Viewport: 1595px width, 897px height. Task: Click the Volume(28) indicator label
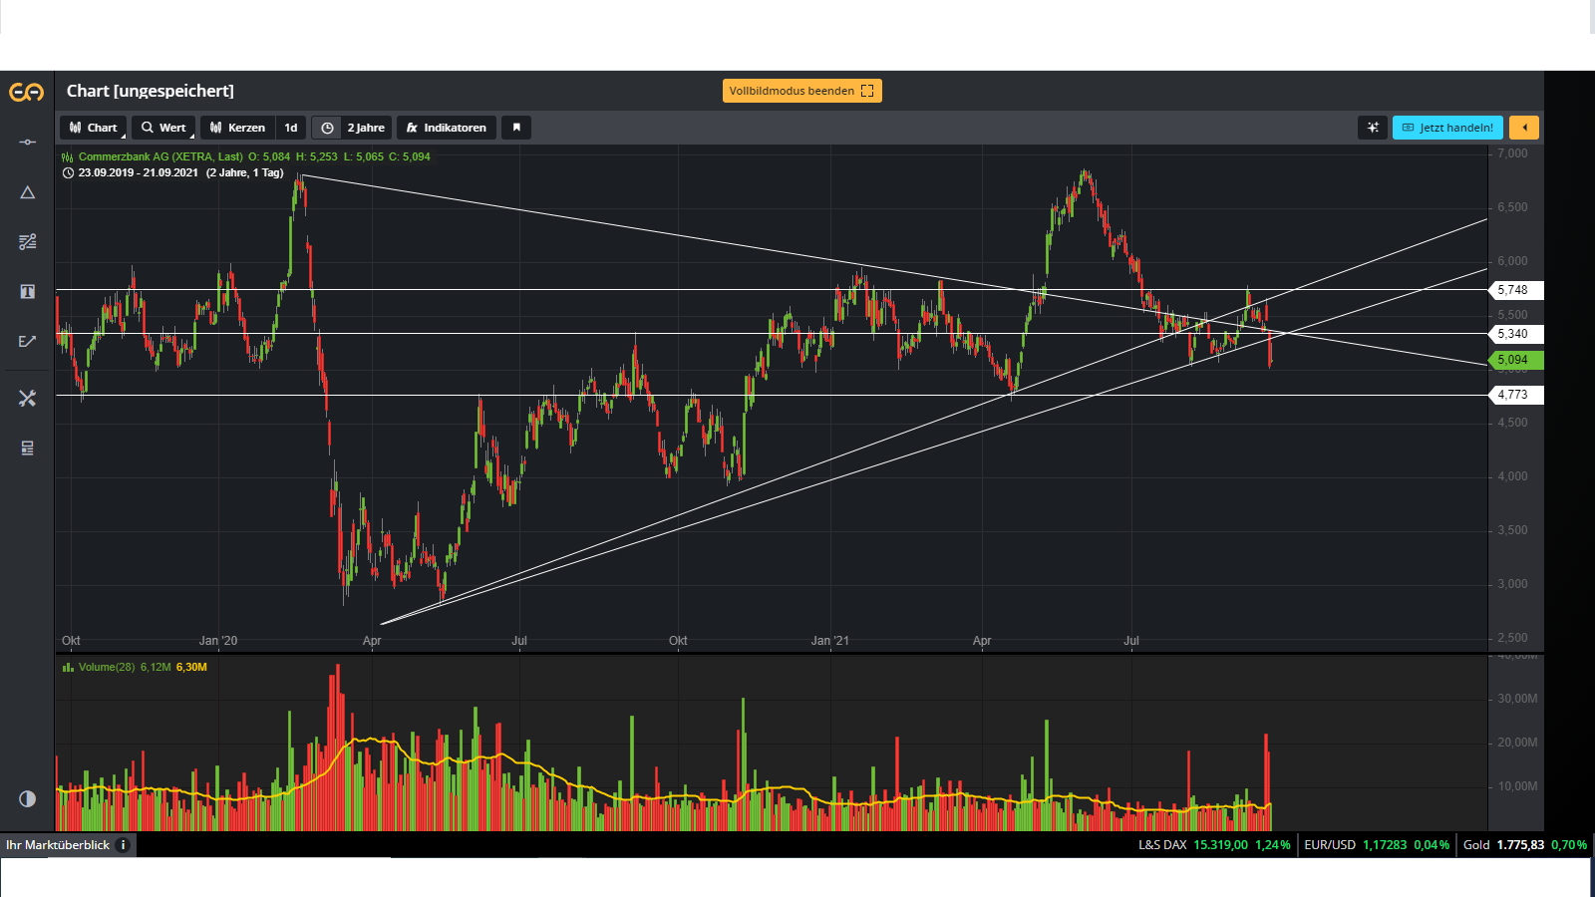(x=107, y=667)
